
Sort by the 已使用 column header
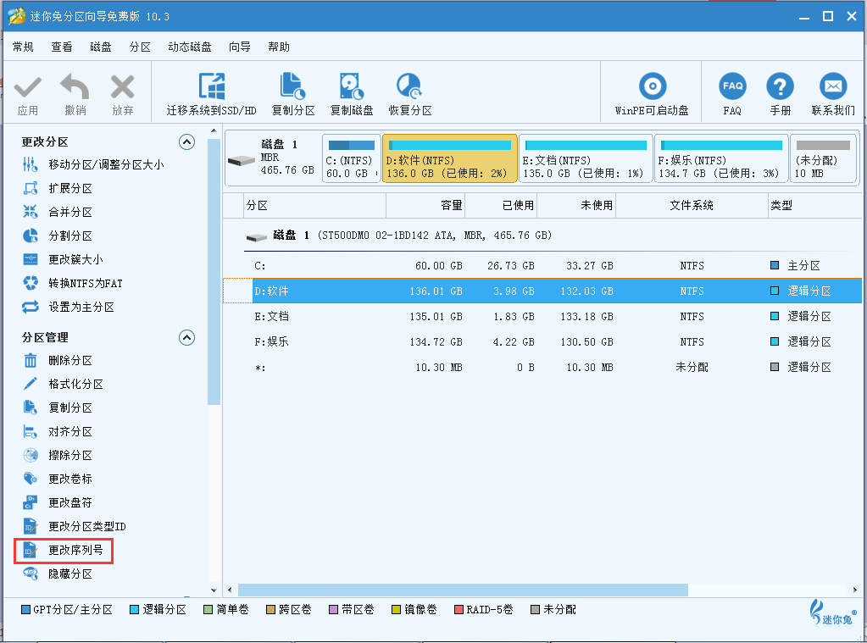[x=501, y=206]
